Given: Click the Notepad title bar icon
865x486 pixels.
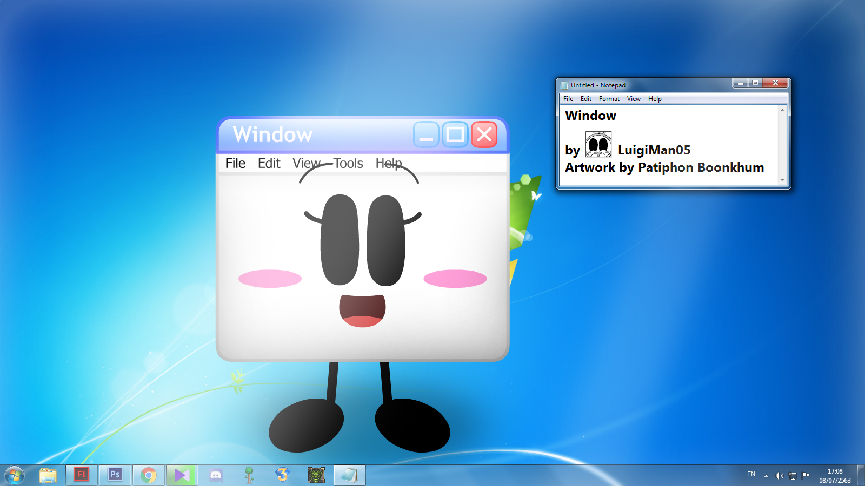Looking at the screenshot, I should pyautogui.click(x=564, y=85).
